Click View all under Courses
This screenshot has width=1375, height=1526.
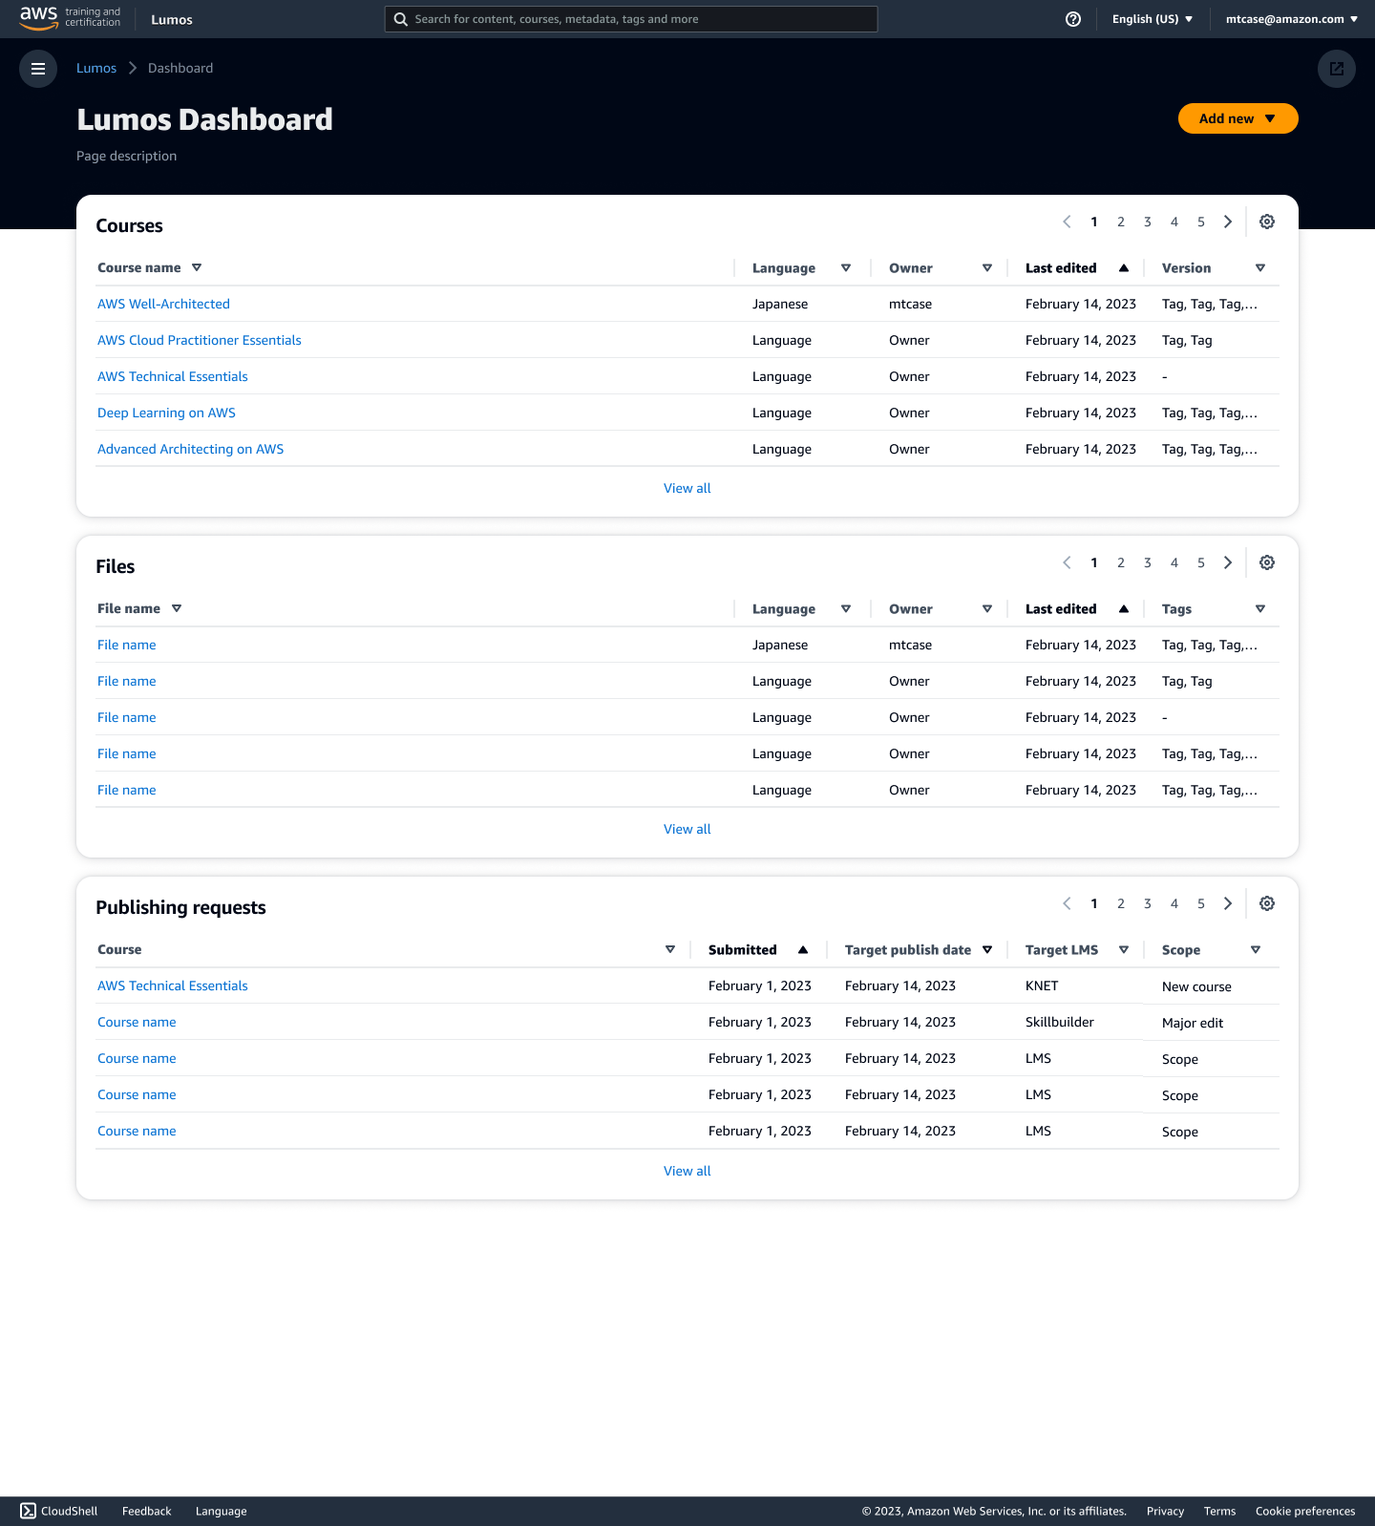coord(687,488)
